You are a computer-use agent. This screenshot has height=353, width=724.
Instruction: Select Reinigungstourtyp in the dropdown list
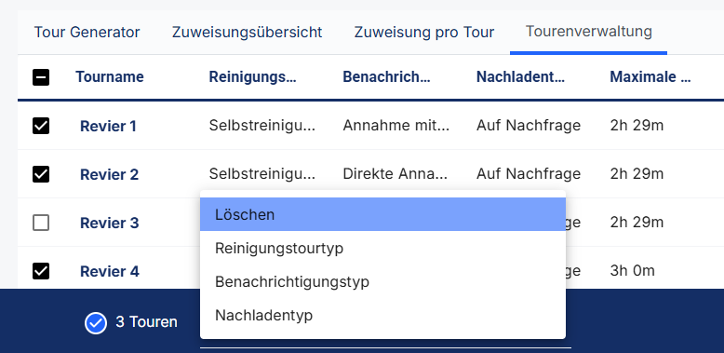coord(382,248)
